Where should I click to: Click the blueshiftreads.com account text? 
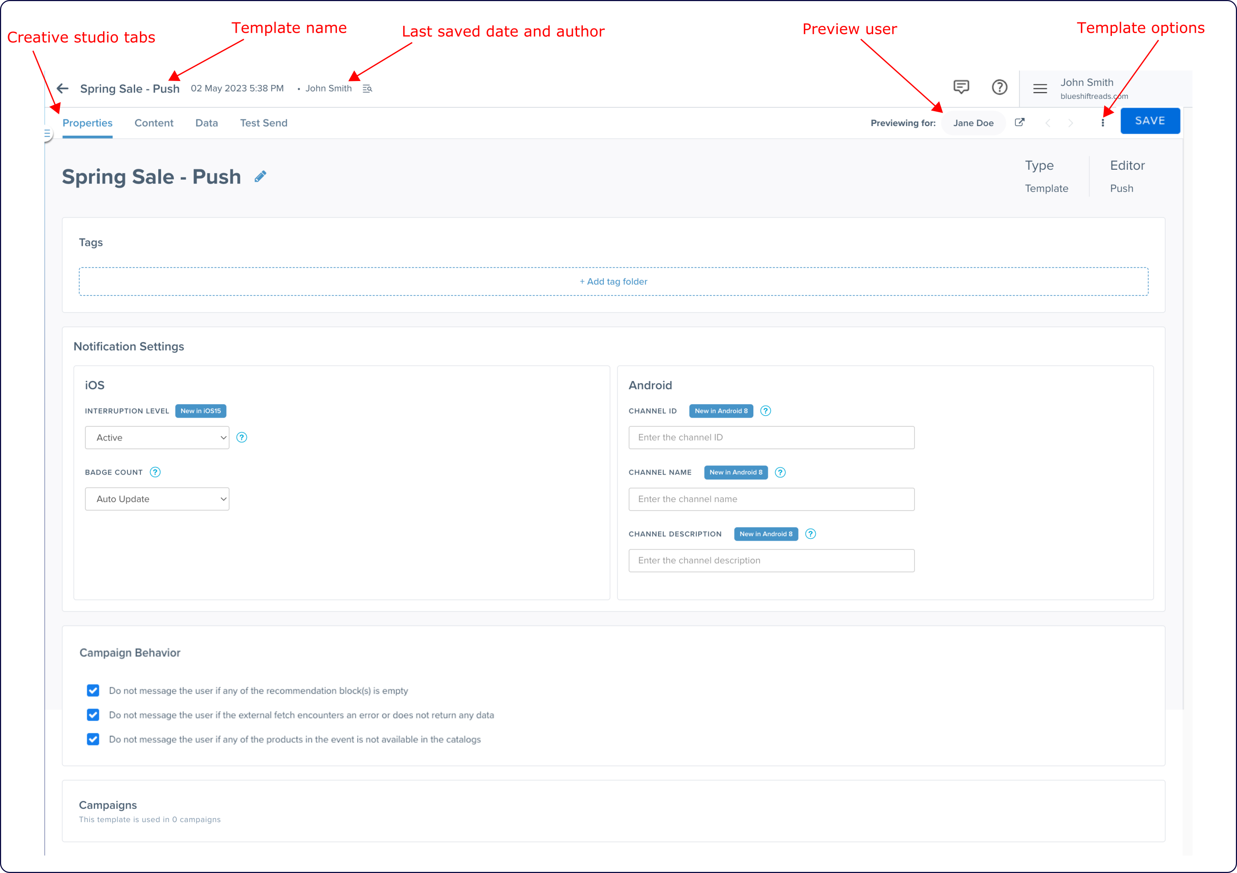pyautogui.click(x=1094, y=96)
